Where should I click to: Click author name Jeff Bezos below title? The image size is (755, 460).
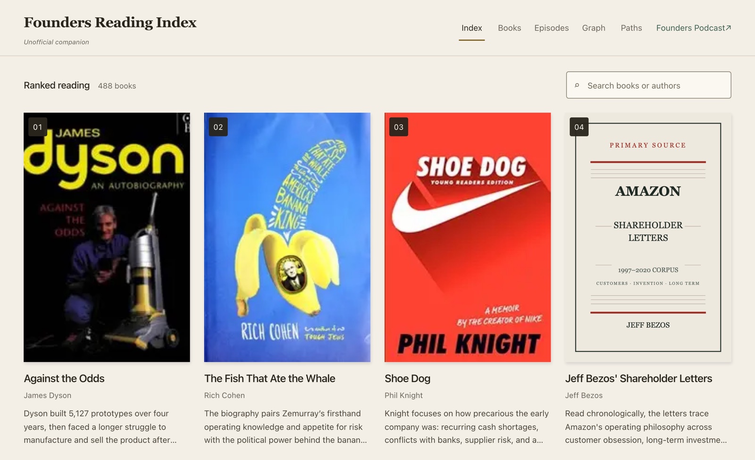[x=584, y=395]
